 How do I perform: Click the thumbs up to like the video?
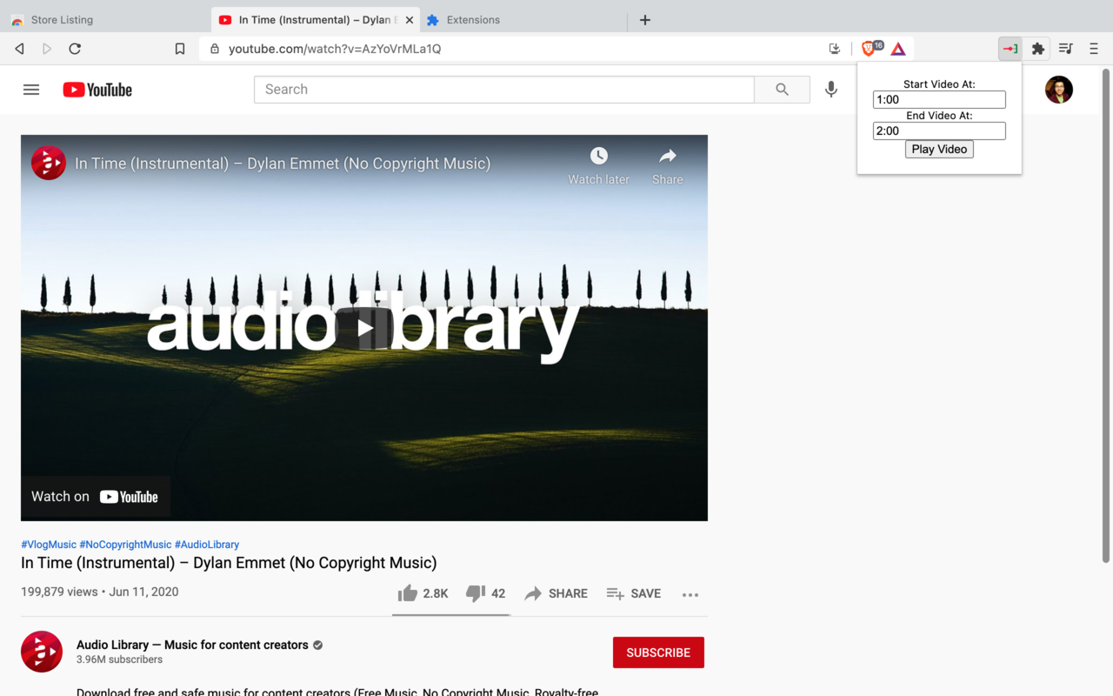click(x=407, y=592)
